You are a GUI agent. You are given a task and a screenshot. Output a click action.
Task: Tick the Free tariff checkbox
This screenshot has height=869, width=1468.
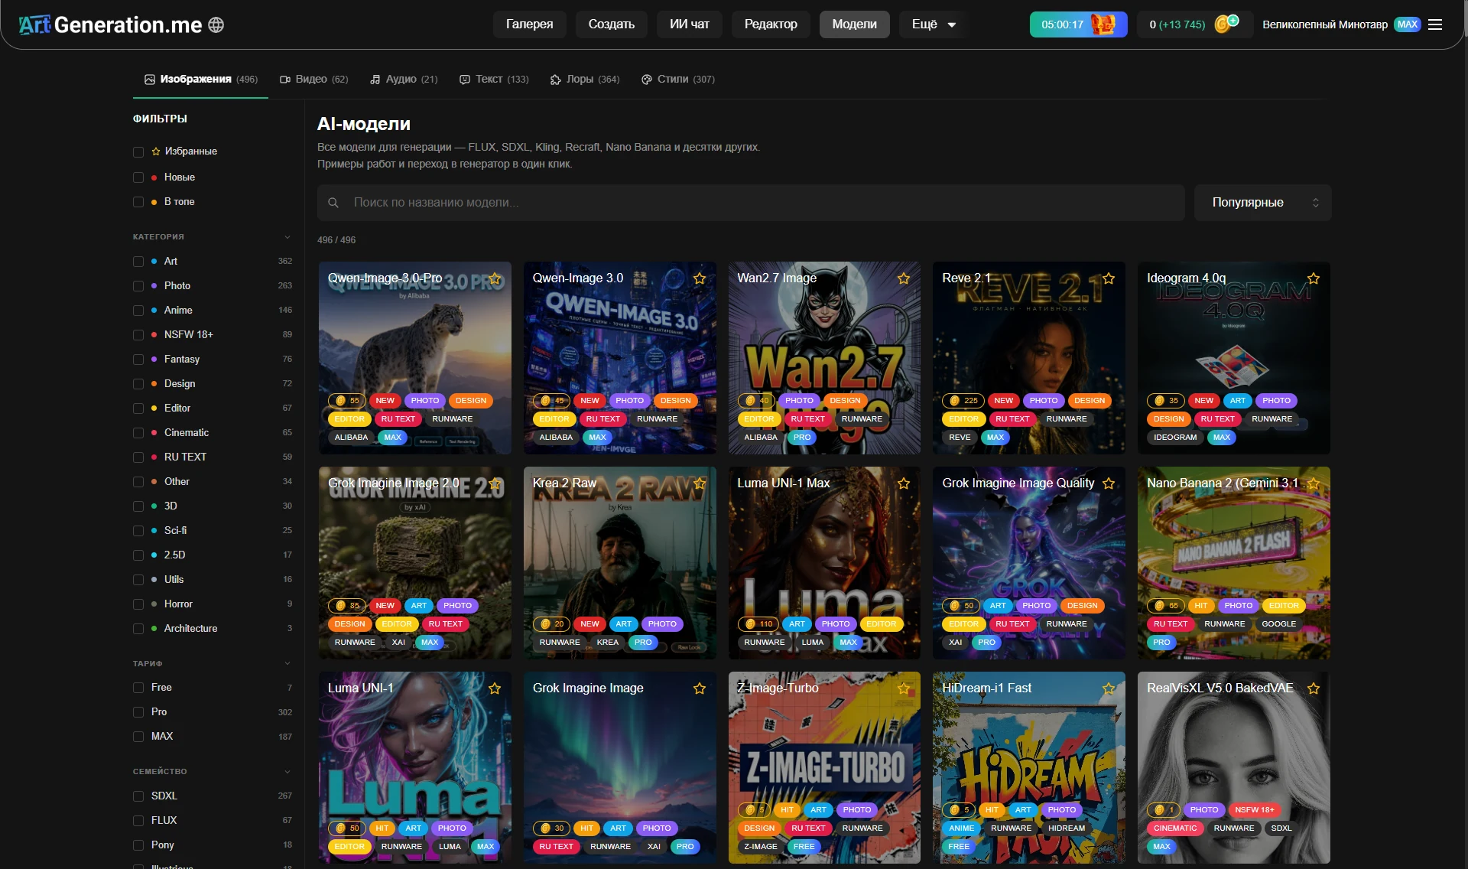point(138,688)
